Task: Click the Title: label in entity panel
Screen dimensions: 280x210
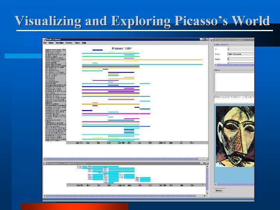Action: click(x=217, y=54)
